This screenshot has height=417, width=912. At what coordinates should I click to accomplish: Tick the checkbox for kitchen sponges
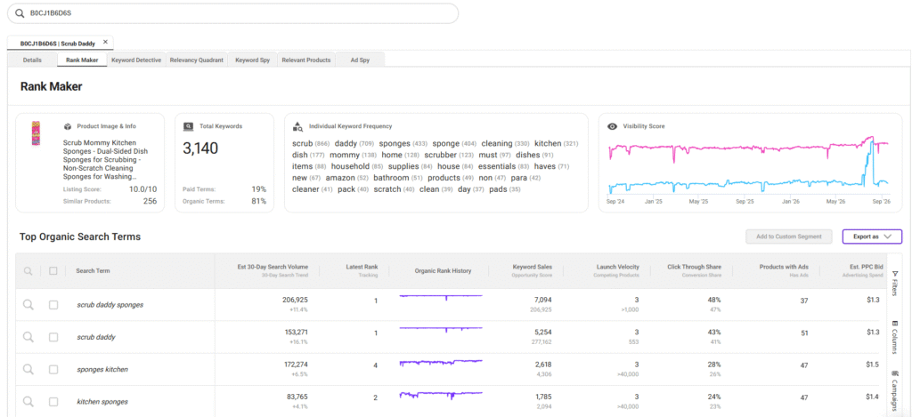click(53, 402)
